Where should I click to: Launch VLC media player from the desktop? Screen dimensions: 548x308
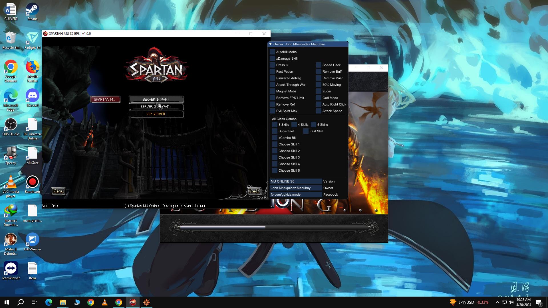coord(11,187)
